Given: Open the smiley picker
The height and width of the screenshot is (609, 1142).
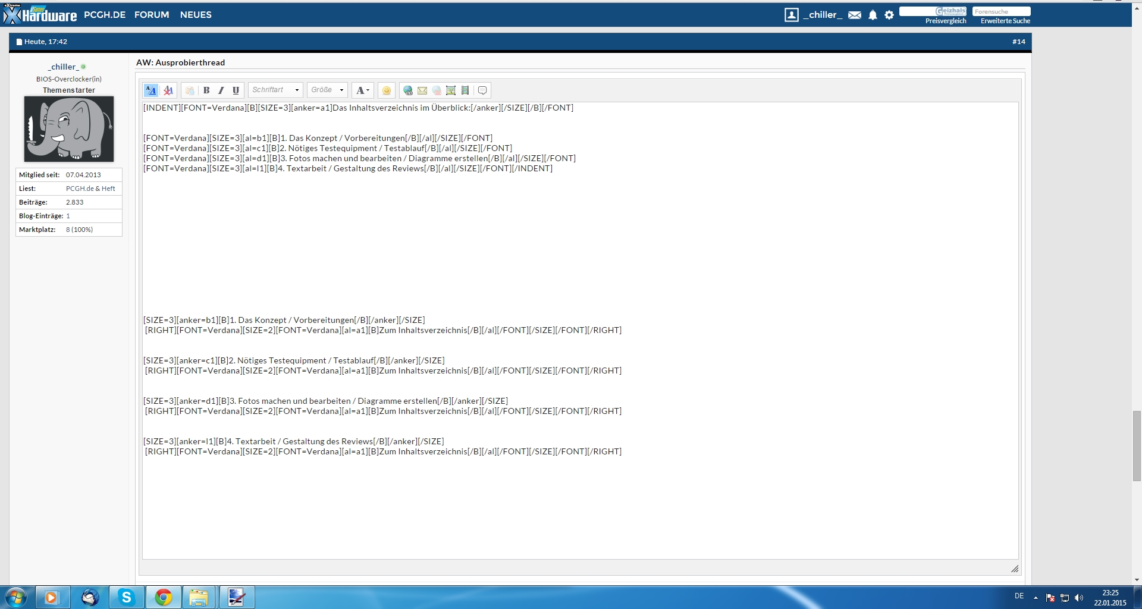Looking at the screenshot, I should (387, 90).
